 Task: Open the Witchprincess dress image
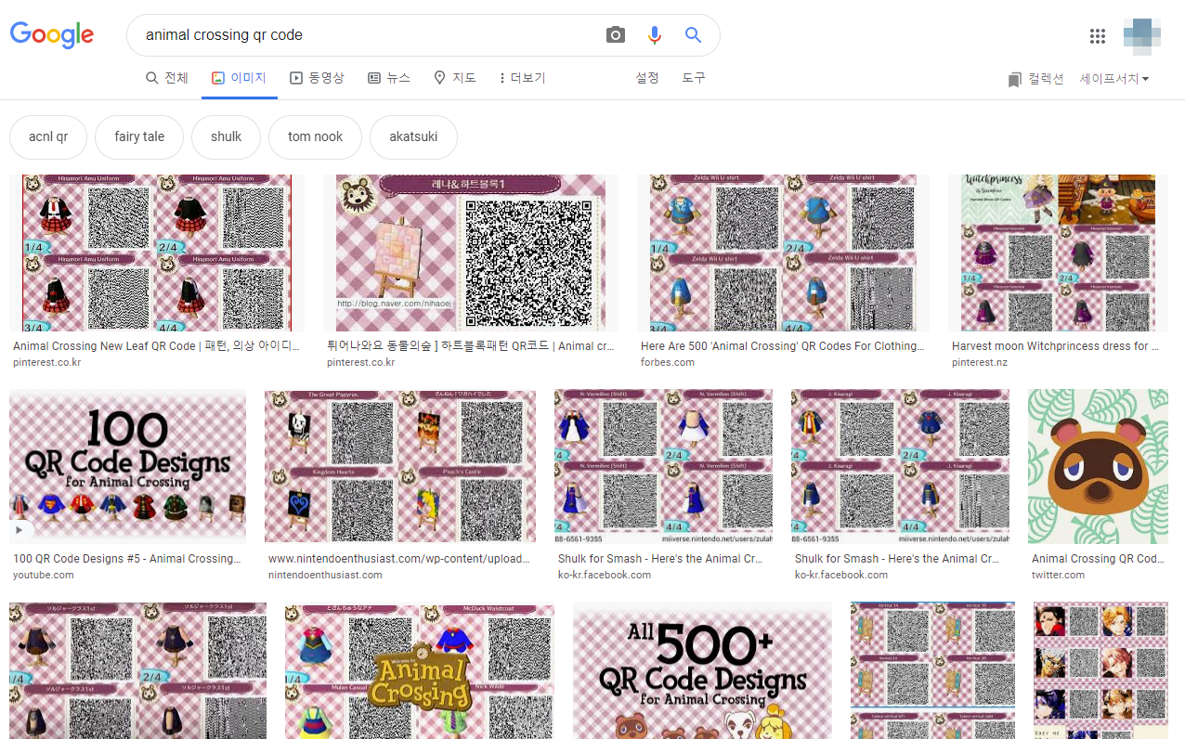tap(1058, 253)
